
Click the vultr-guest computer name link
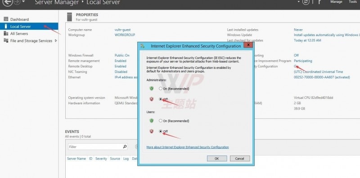tap(122, 30)
